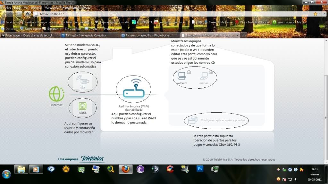Reload the current page
328x184 pixels.
coord(324,14)
